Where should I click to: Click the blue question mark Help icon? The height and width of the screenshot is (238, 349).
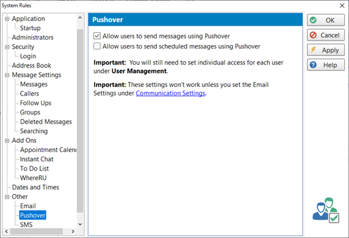click(x=313, y=65)
